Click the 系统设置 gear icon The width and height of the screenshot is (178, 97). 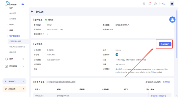(x=6, y=89)
